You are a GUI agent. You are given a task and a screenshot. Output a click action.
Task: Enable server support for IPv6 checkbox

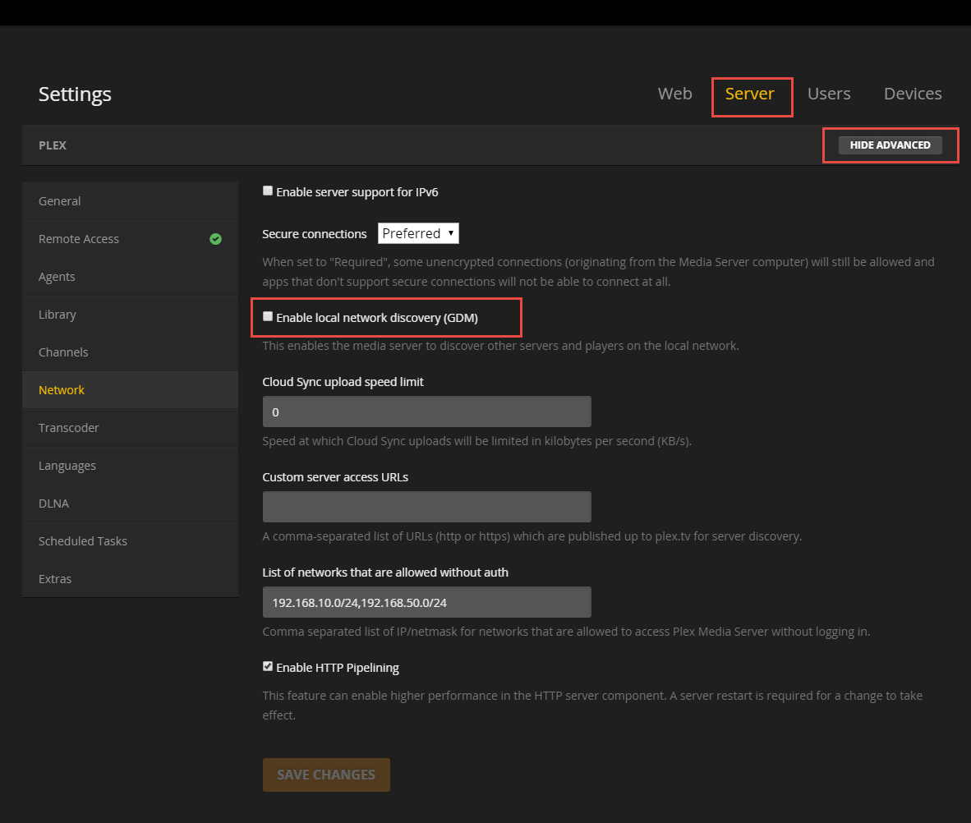(268, 191)
